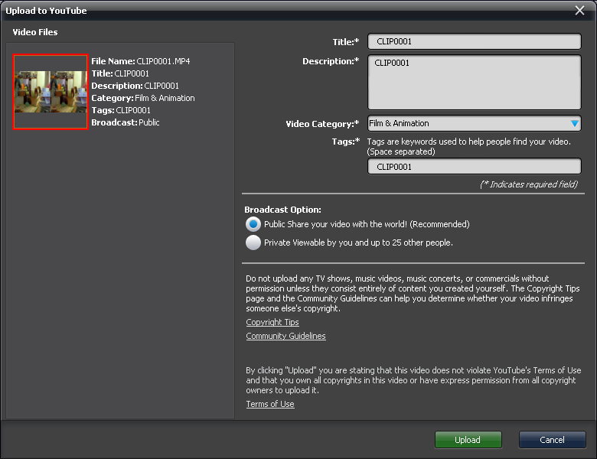Click the Tags: CLIP0001 info line
597x459 pixels.
pos(121,110)
